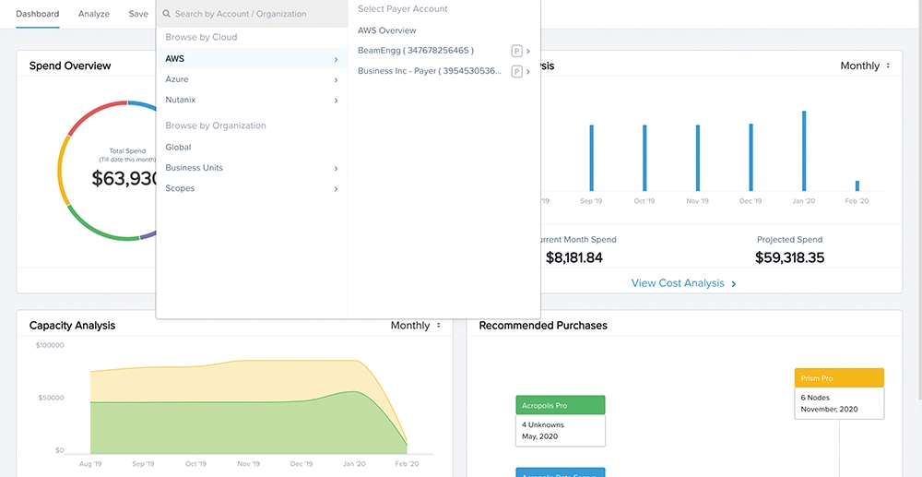Click the Recommended Purchases panel title

click(543, 326)
